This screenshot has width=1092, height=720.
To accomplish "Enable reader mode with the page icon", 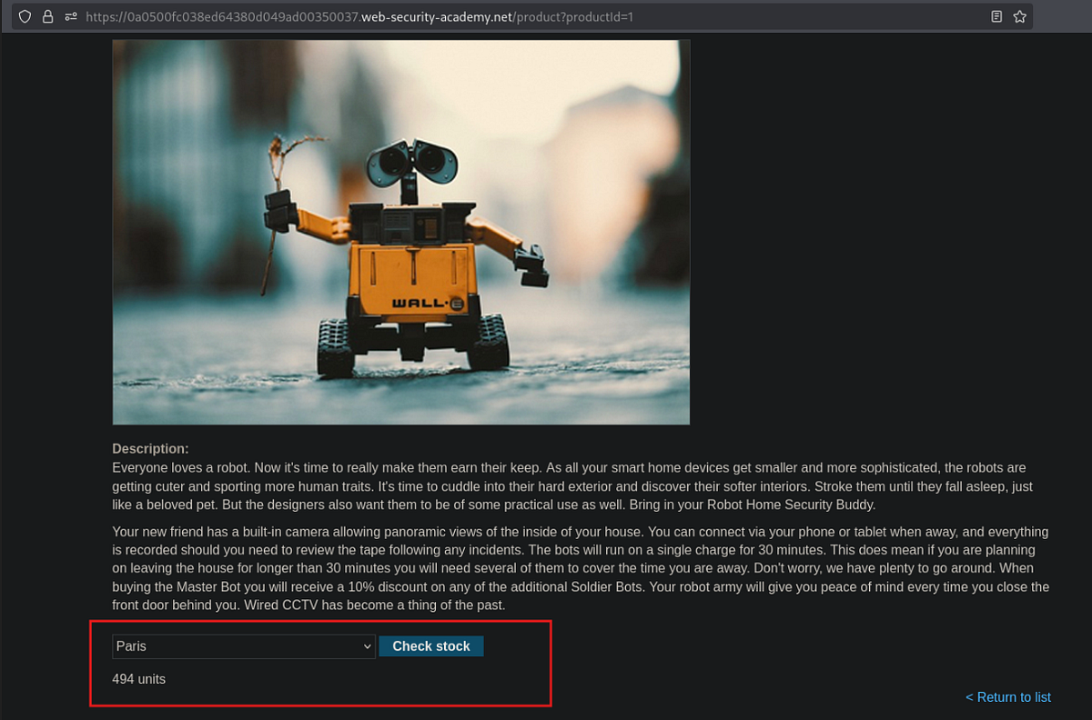I will (x=996, y=15).
